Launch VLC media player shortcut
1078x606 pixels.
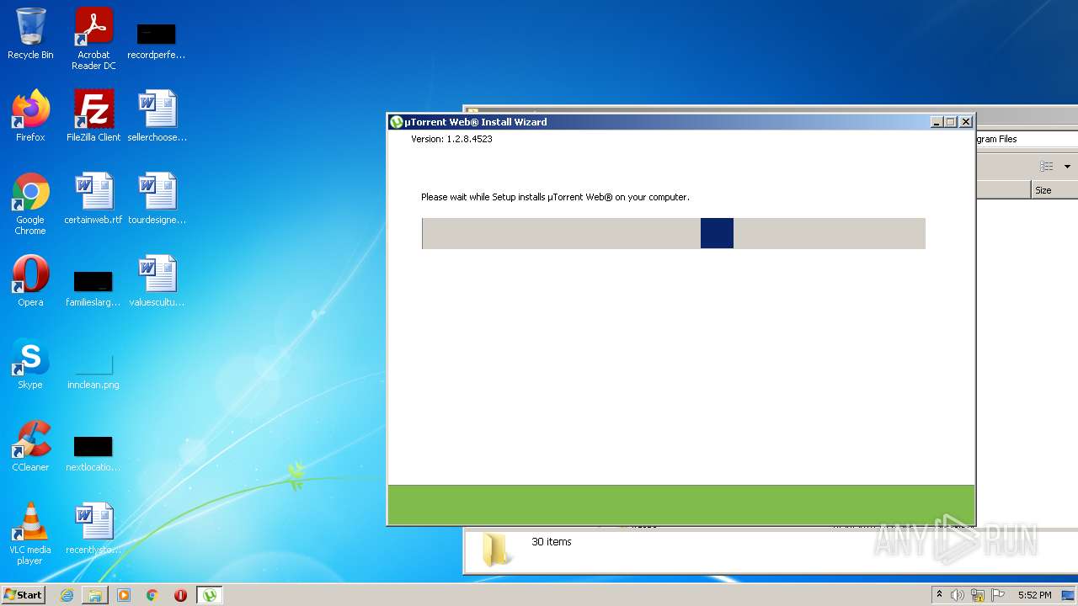point(30,534)
